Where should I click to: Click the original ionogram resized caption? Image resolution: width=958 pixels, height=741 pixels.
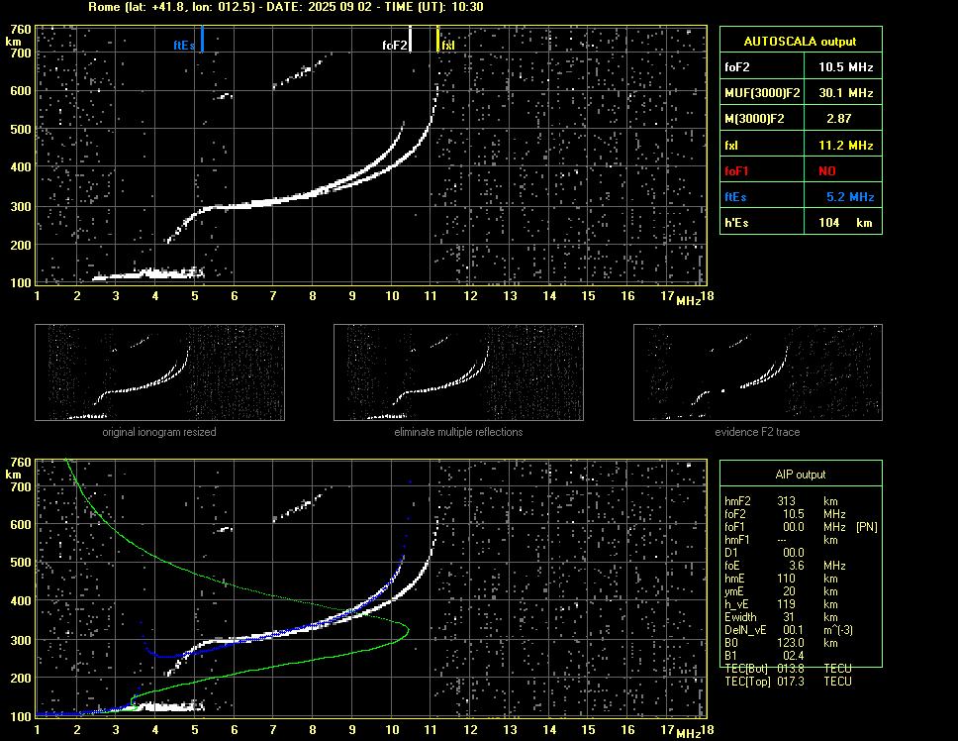pos(159,432)
